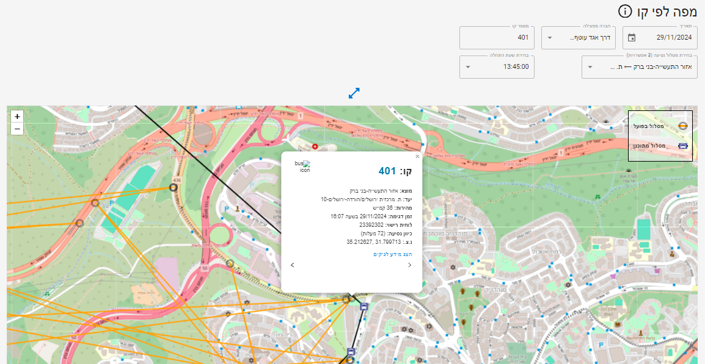Open the operator company dropdown
705x364 pixels.
[x=578, y=38]
